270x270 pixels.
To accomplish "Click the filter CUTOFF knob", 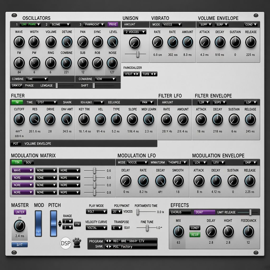I will 19,119.
